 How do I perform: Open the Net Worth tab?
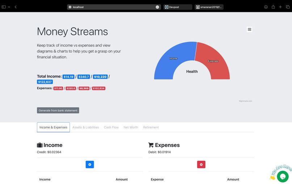click(x=131, y=127)
